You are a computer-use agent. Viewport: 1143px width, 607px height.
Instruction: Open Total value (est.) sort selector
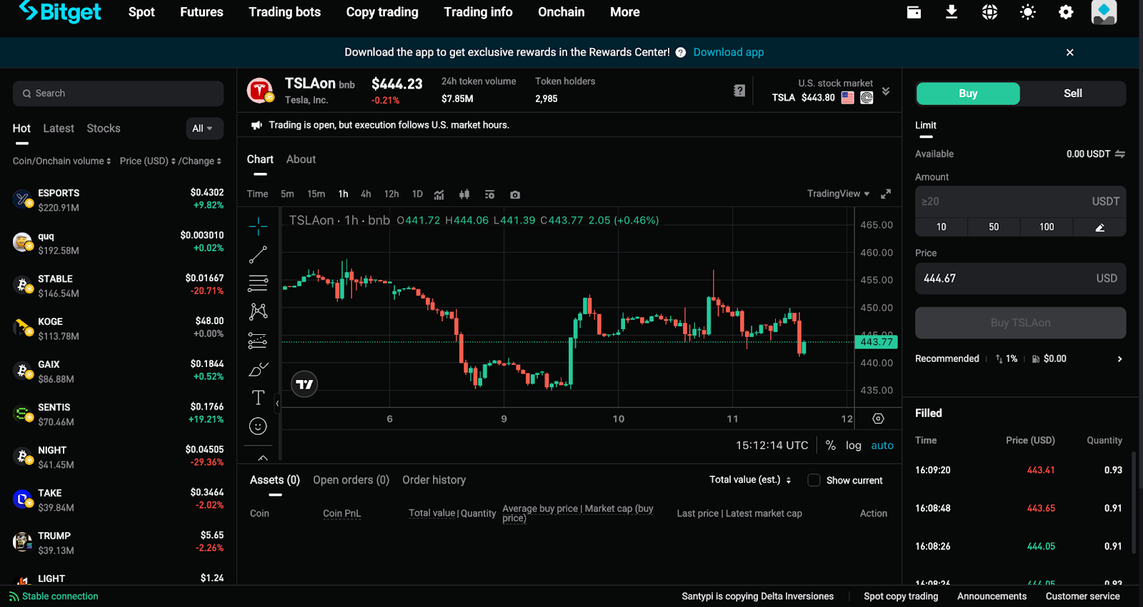(x=750, y=480)
